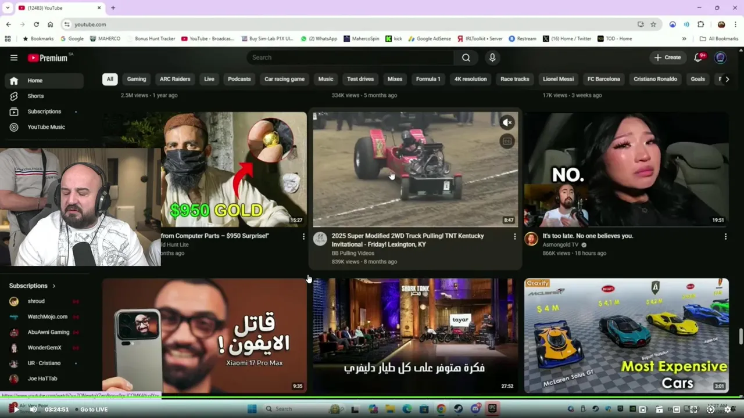744x418 pixels.
Task: Start voice search with the microphone icon
Action: coord(492,57)
